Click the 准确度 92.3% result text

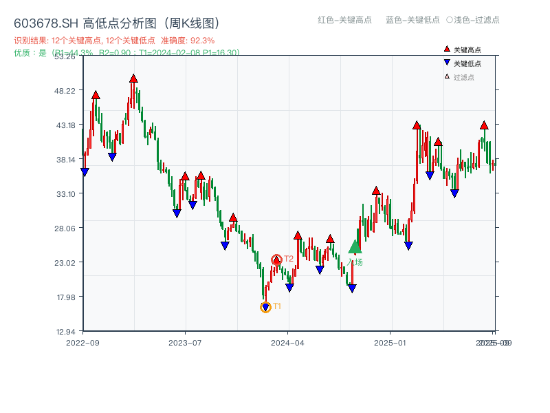pos(186,41)
